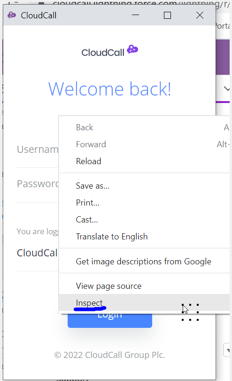Click the background browser address bar URL
Screen dimensions: 232x381
click(x=141, y=3)
